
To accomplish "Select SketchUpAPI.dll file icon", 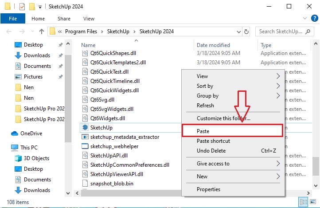I will 85,155.
